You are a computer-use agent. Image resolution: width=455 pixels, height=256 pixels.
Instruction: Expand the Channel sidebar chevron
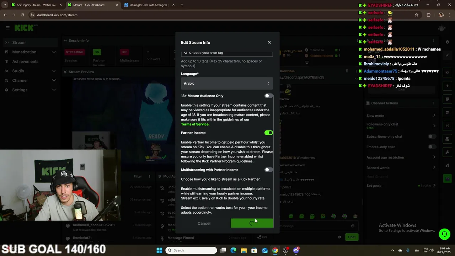click(54, 80)
